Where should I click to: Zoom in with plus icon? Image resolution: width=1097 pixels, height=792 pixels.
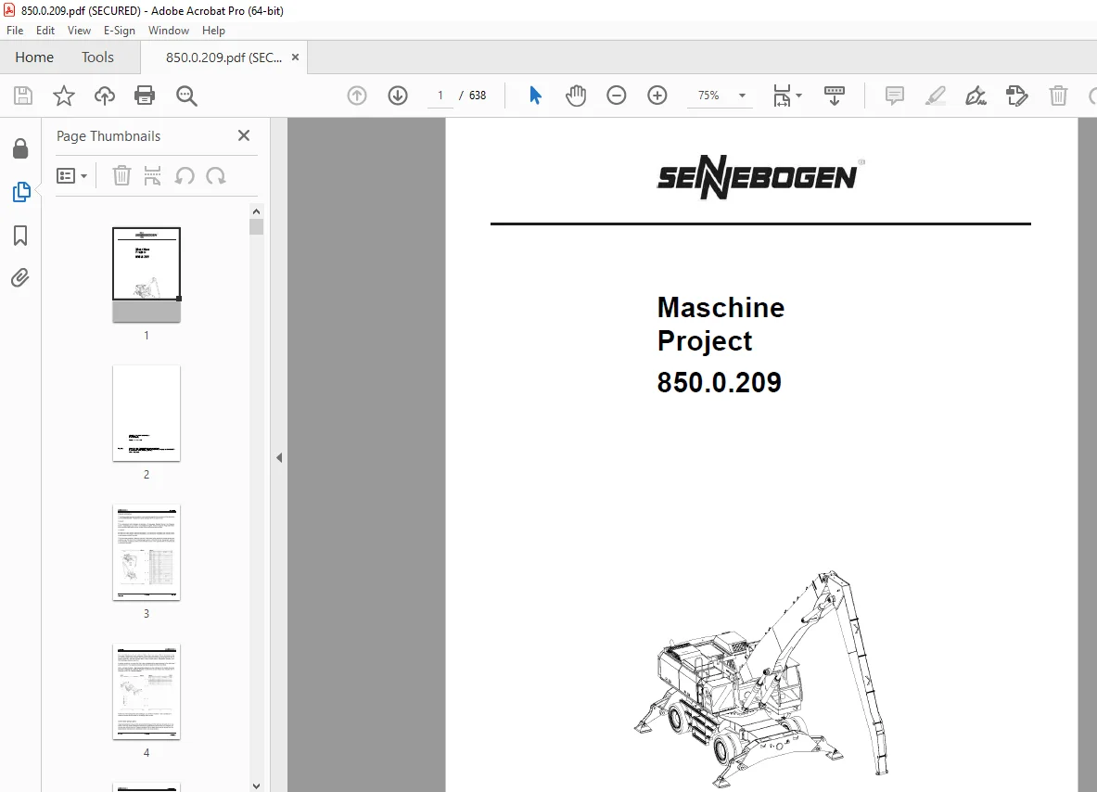(x=657, y=96)
